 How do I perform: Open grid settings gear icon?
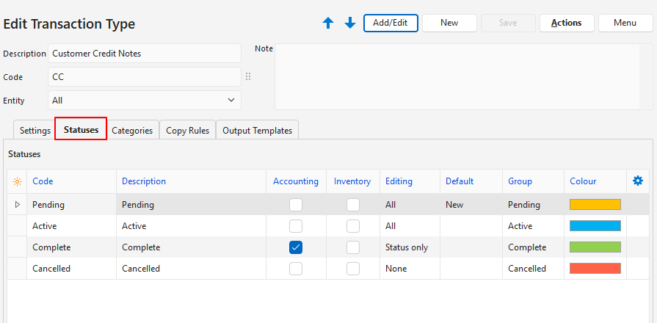click(638, 181)
